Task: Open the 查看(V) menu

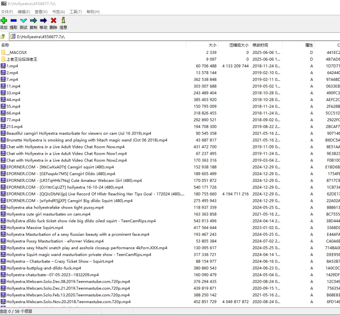Action: pyautogui.click(x=41, y=12)
